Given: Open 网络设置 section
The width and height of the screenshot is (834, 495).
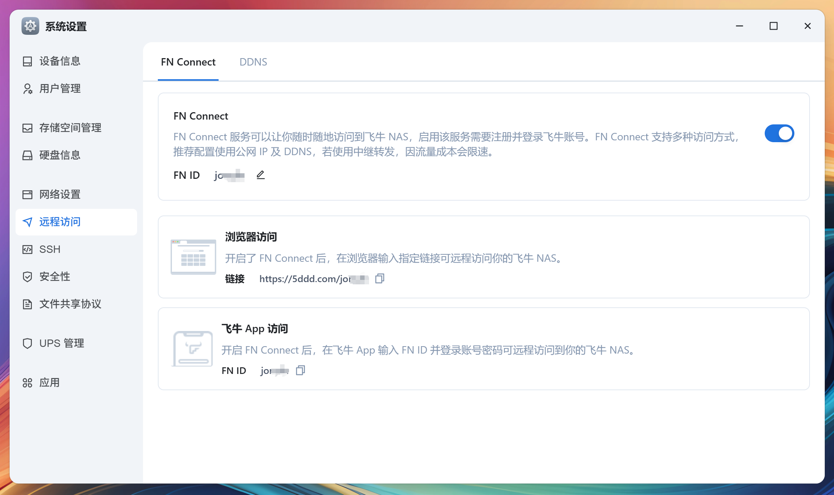Looking at the screenshot, I should (x=60, y=194).
